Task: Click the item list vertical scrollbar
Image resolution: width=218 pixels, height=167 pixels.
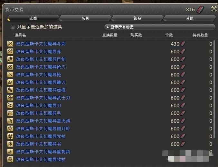Action: pyautogui.click(x=214, y=89)
